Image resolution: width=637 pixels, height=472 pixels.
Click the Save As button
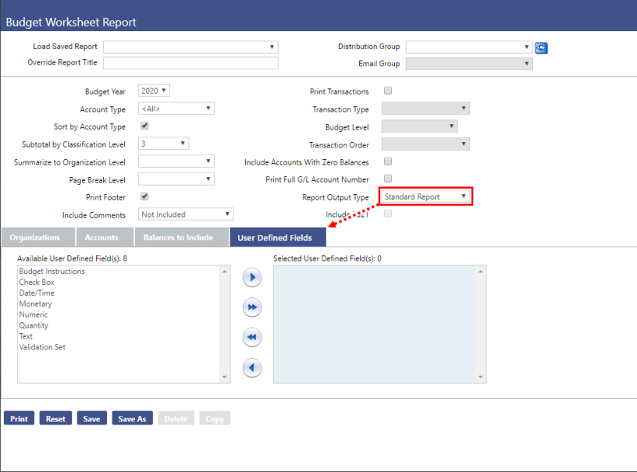point(132,419)
